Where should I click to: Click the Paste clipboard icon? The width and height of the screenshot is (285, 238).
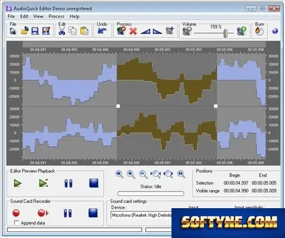84,31
